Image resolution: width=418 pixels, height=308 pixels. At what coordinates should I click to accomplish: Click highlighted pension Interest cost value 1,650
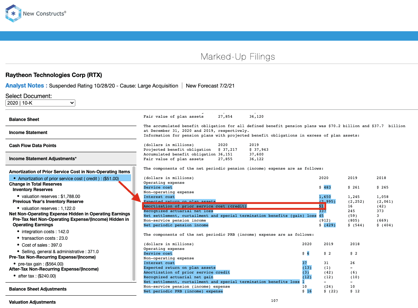[325, 197]
